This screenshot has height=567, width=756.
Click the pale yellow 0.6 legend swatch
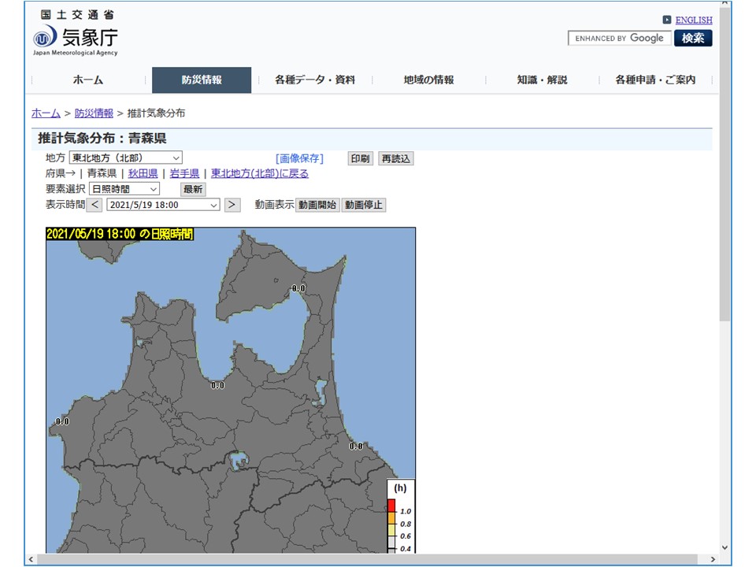tap(391, 530)
